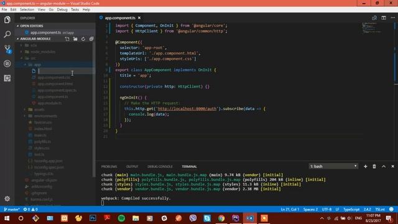
Task: Open the Debug menu
Action: (62, 9)
